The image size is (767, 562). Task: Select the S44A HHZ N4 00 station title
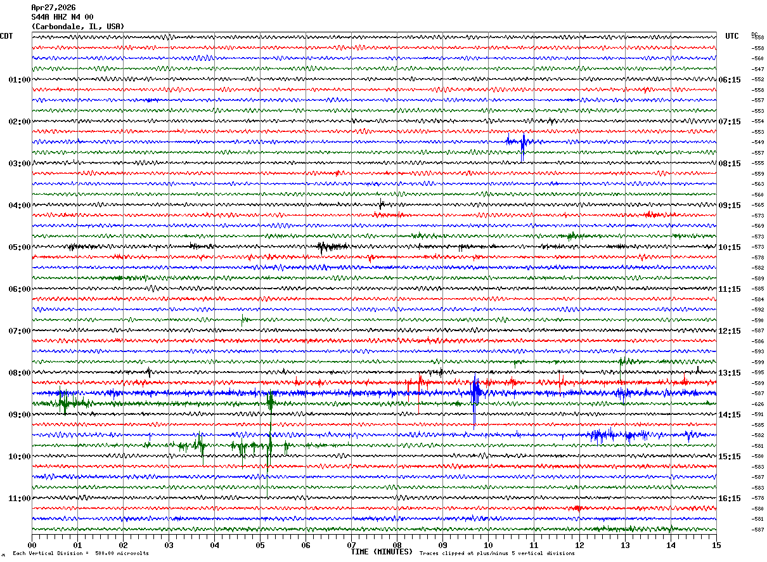(62, 17)
